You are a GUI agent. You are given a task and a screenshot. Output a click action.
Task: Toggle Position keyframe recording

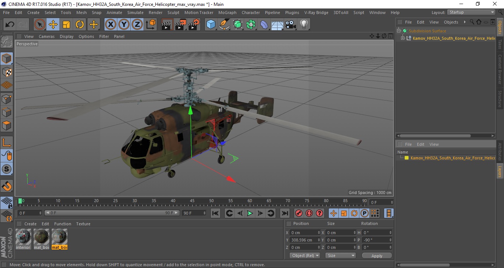click(334, 213)
